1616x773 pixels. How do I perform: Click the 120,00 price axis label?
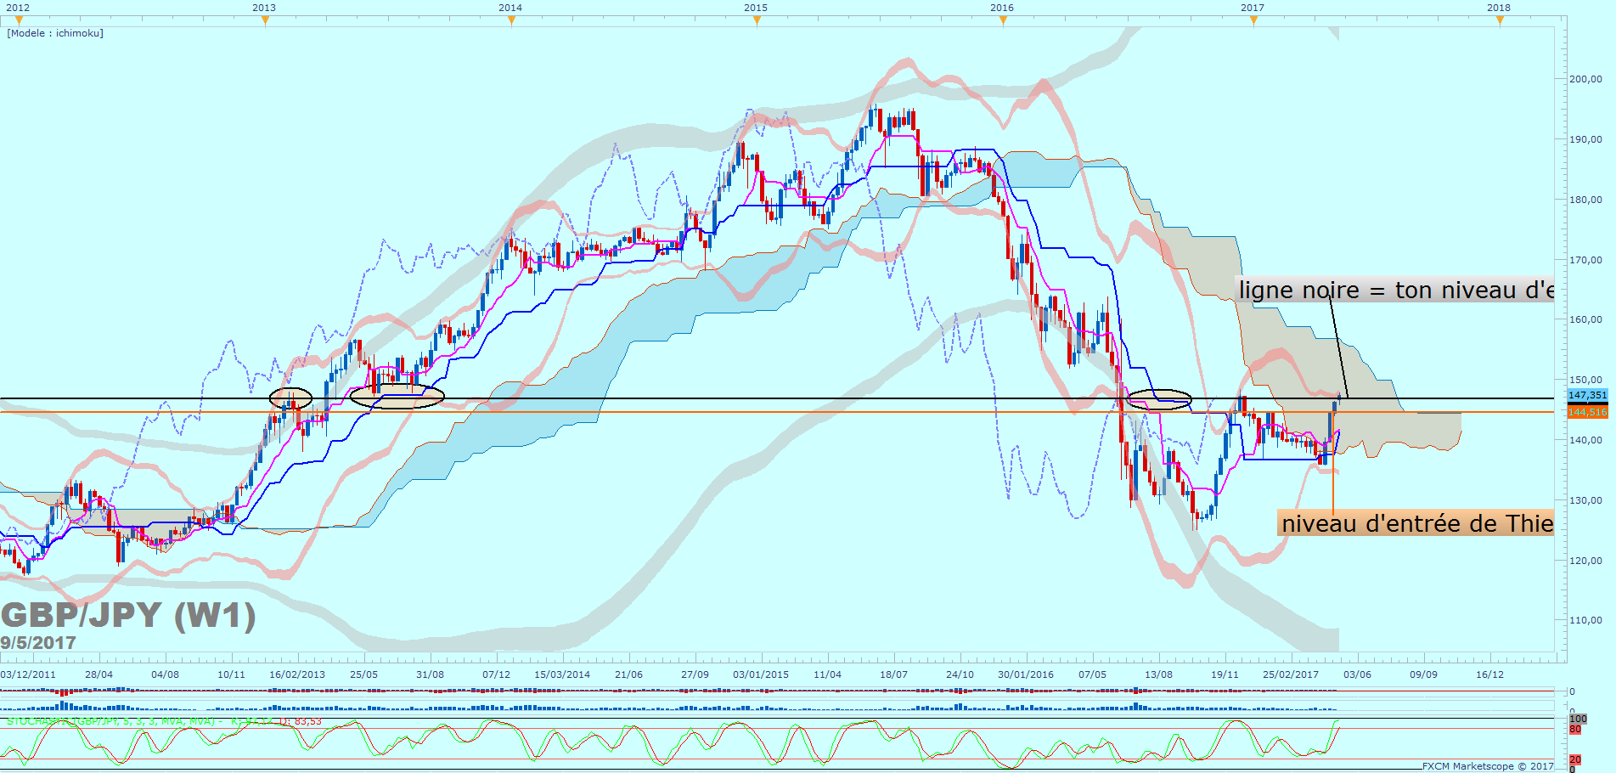coord(1585,561)
